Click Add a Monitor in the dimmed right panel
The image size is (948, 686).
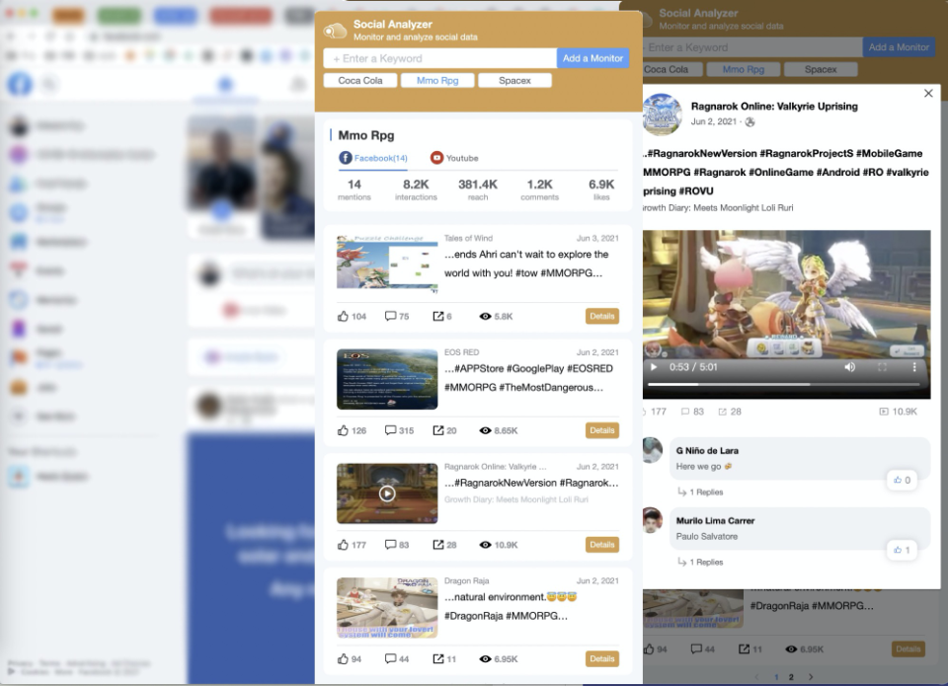(x=899, y=47)
